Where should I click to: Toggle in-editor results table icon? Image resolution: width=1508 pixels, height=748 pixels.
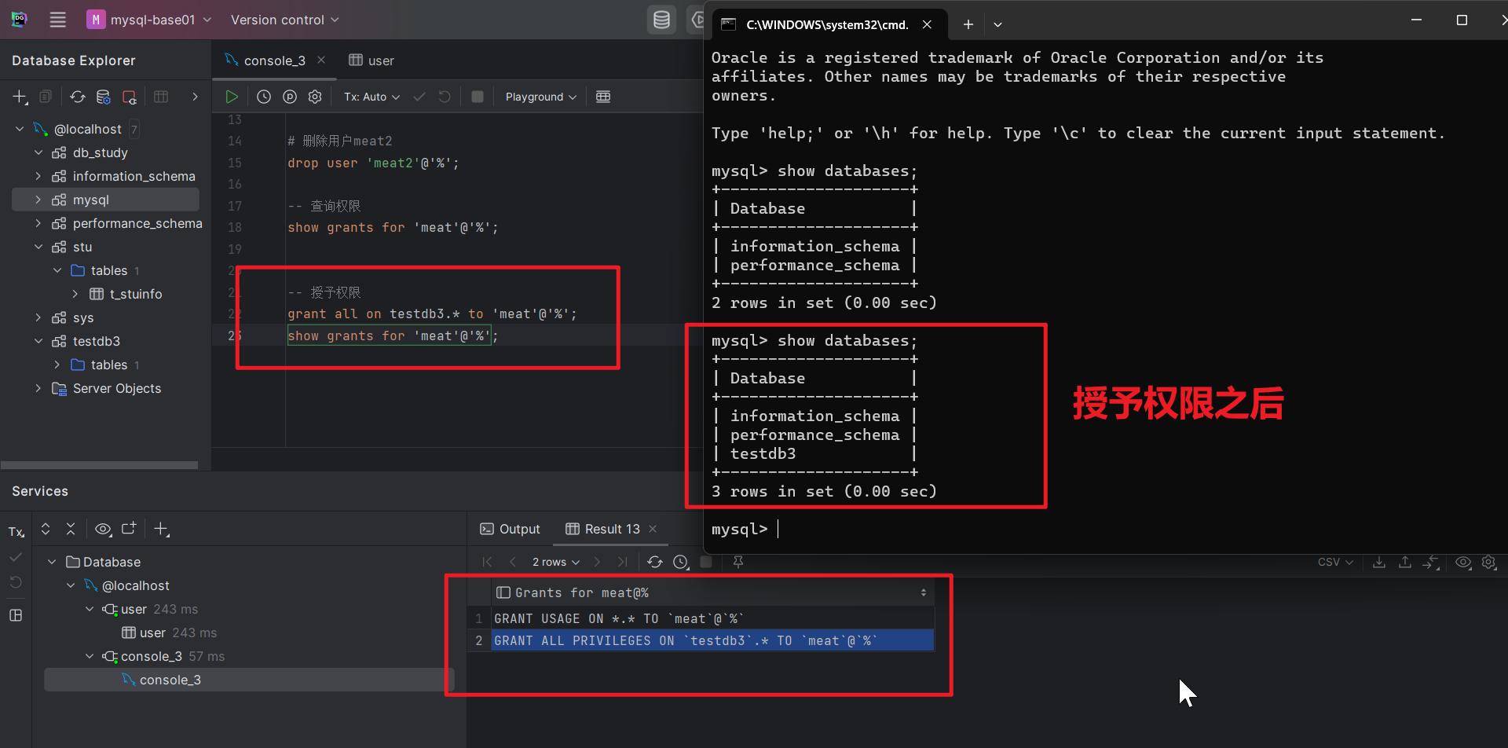(x=603, y=97)
